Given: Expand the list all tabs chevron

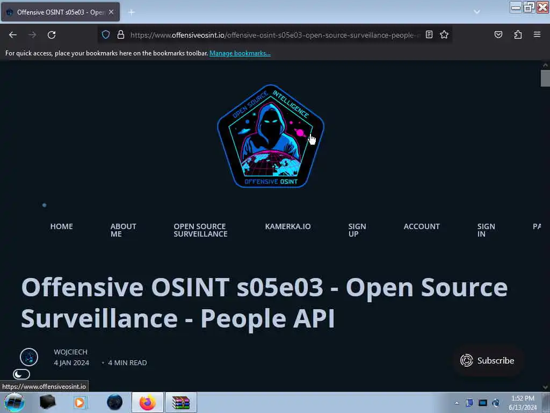Looking at the screenshot, I should [477, 12].
